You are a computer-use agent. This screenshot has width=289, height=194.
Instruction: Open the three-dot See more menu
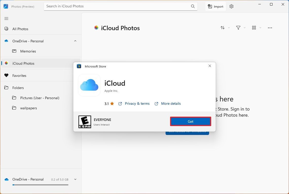point(270,28)
